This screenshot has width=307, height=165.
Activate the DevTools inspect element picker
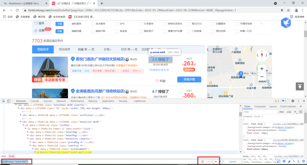click(x=3, y=101)
